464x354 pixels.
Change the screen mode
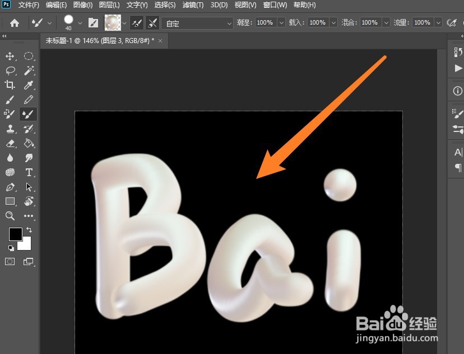tap(29, 261)
